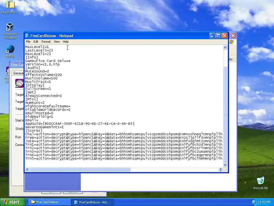This screenshot has height=206, width=274.
Task: Open the pearpc folder on desktop
Action: click(10, 7)
